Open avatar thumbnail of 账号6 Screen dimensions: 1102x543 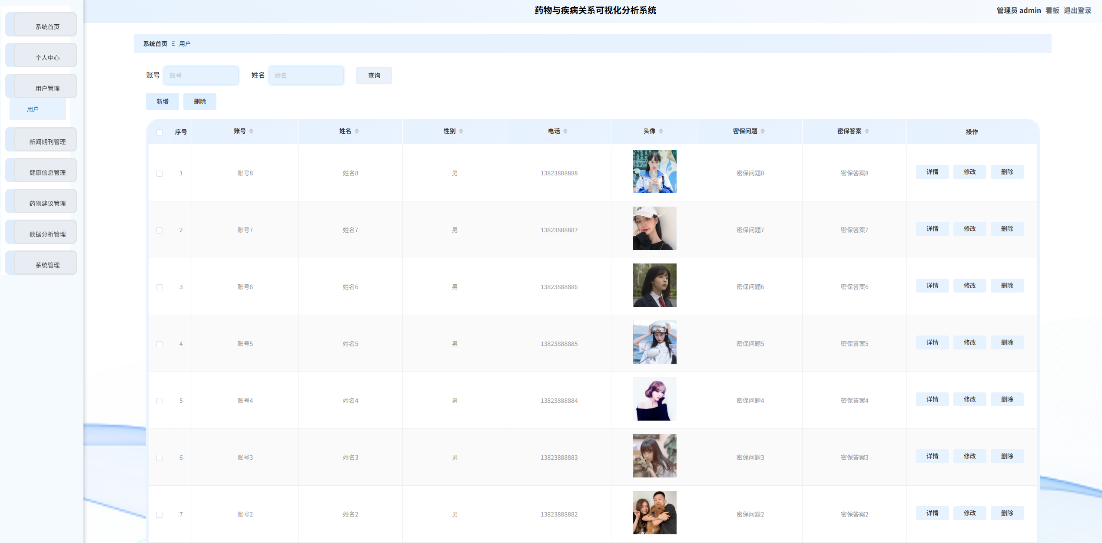(655, 285)
